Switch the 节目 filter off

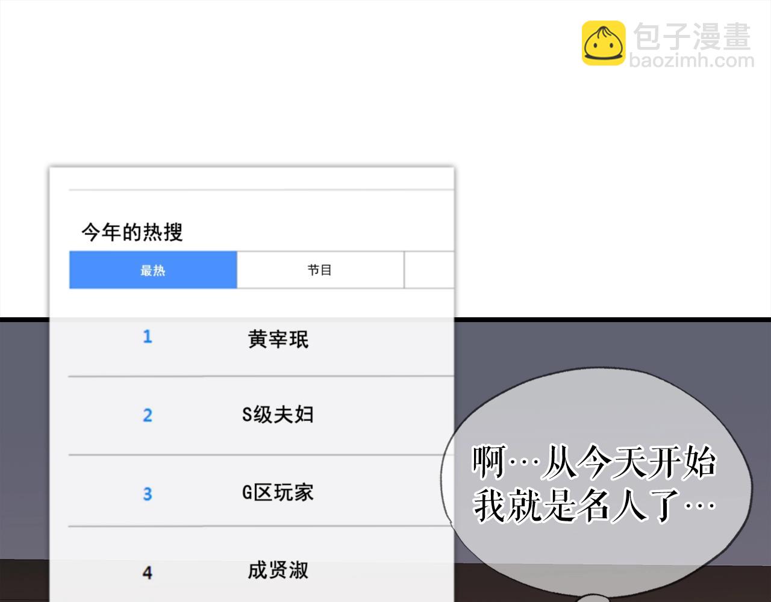(319, 270)
